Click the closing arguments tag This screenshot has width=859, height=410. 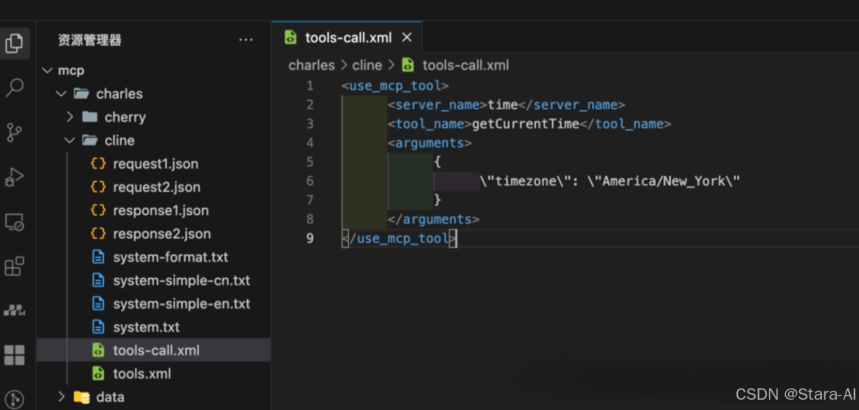433,219
